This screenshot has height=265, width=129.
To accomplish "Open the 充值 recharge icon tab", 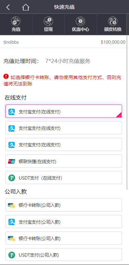I will pos(16,25).
